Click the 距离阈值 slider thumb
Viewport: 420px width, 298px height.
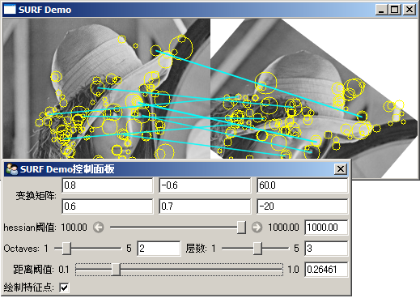(116, 270)
